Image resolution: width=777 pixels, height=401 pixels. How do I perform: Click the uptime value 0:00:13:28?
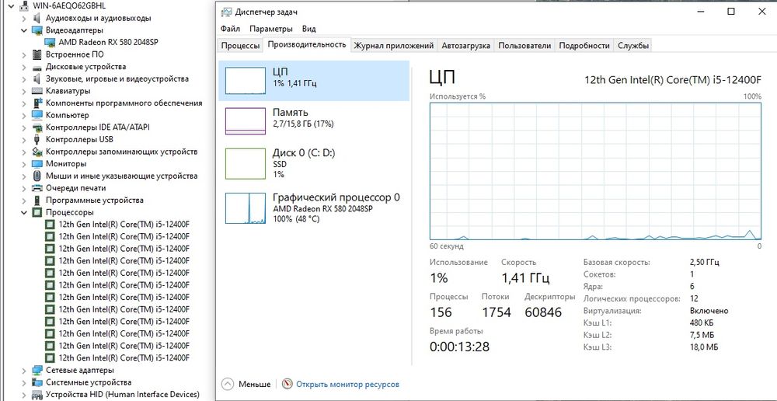point(459,347)
